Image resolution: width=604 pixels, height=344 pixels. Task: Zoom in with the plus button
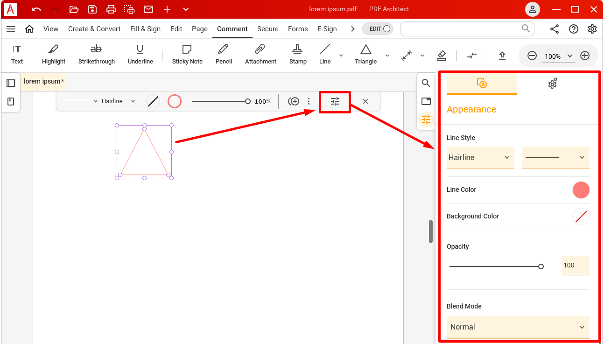pos(585,56)
